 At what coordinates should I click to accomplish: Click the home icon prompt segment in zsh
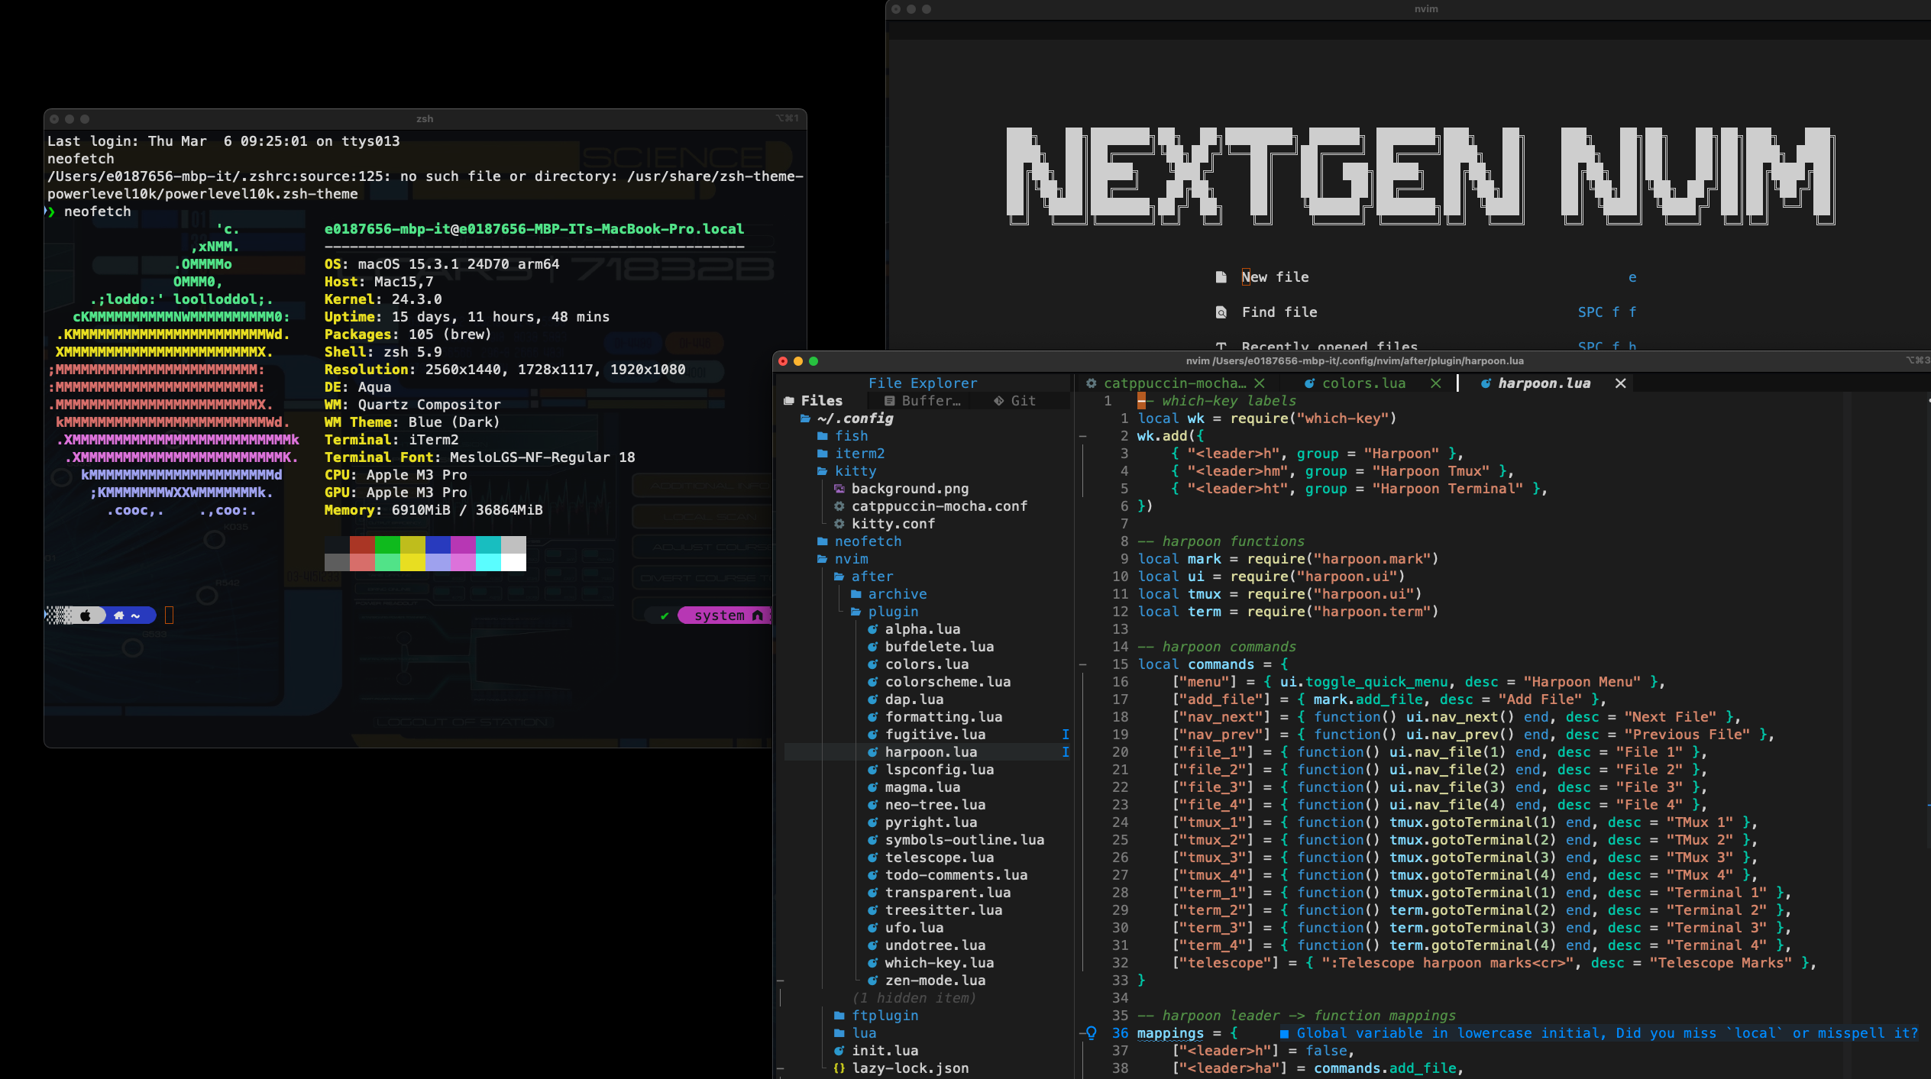point(118,615)
